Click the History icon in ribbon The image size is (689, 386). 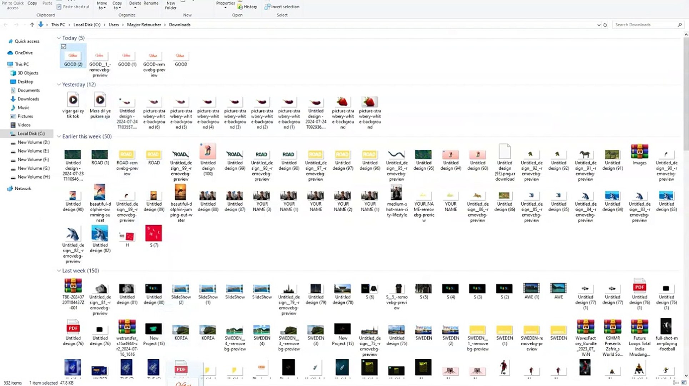[x=240, y=7]
